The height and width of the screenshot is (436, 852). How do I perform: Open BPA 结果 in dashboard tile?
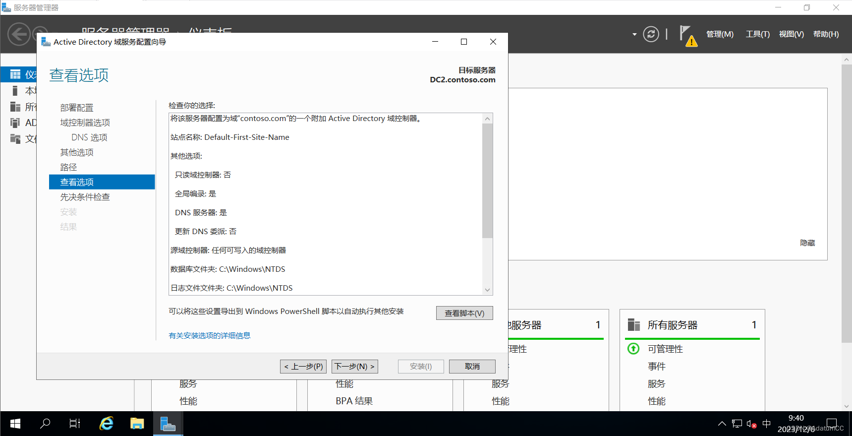[x=354, y=401]
